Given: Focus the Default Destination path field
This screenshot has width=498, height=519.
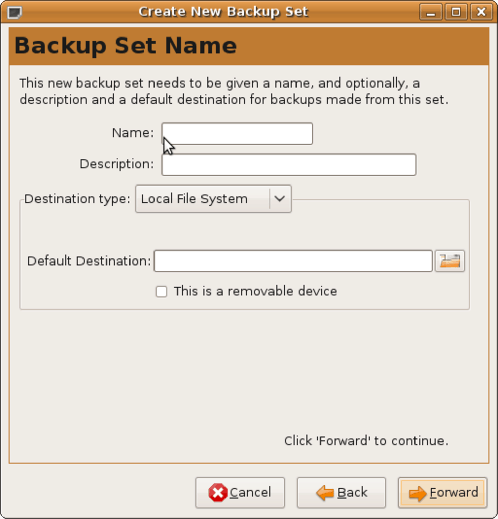Looking at the screenshot, I should click(293, 261).
